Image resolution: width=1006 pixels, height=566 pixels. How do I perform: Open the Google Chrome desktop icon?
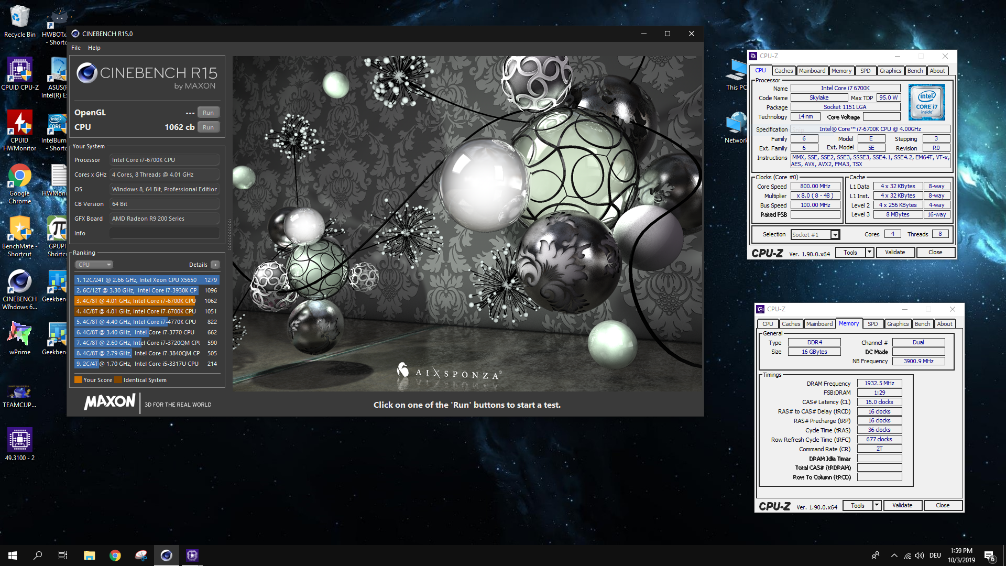tap(19, 184)
